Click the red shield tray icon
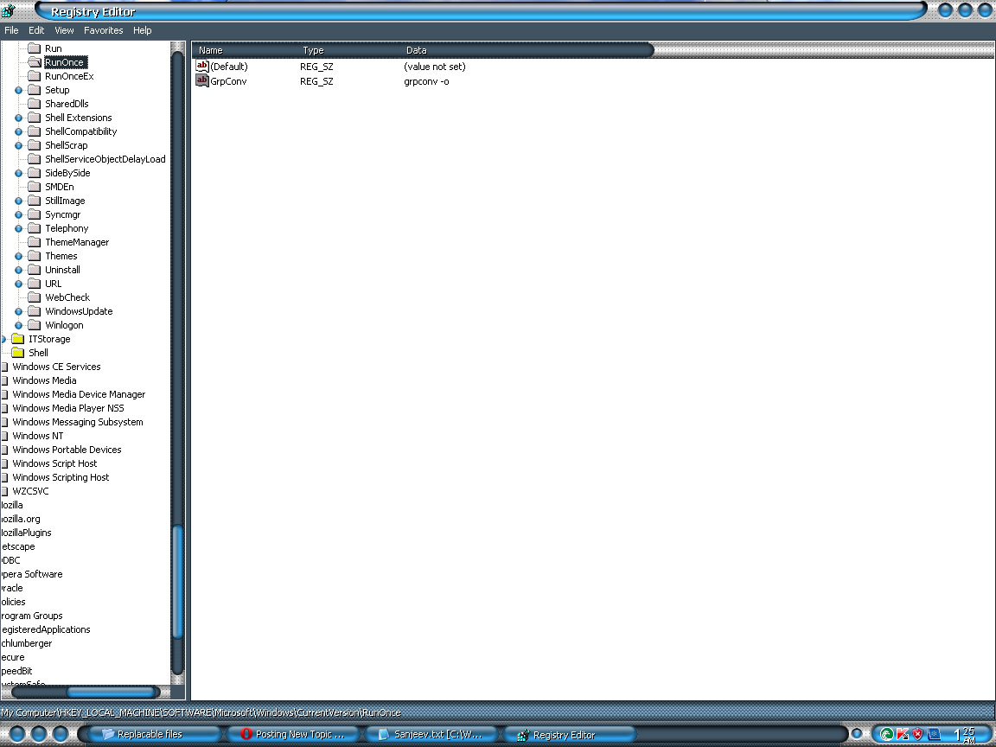 pyautogui.click(x=918, y=734)
